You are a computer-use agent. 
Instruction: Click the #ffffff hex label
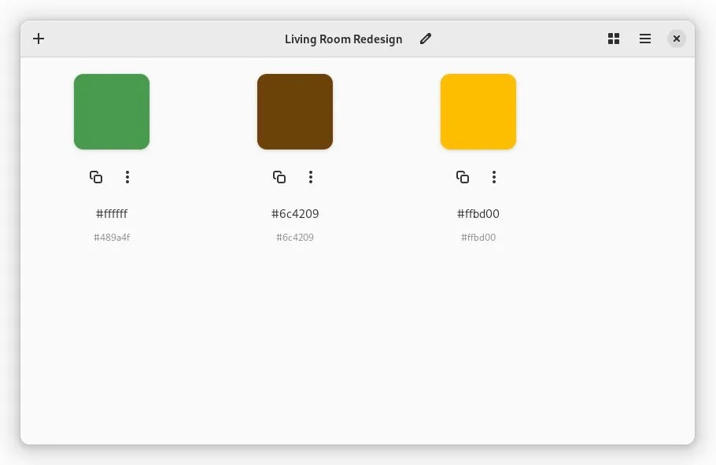click(112, 213)
